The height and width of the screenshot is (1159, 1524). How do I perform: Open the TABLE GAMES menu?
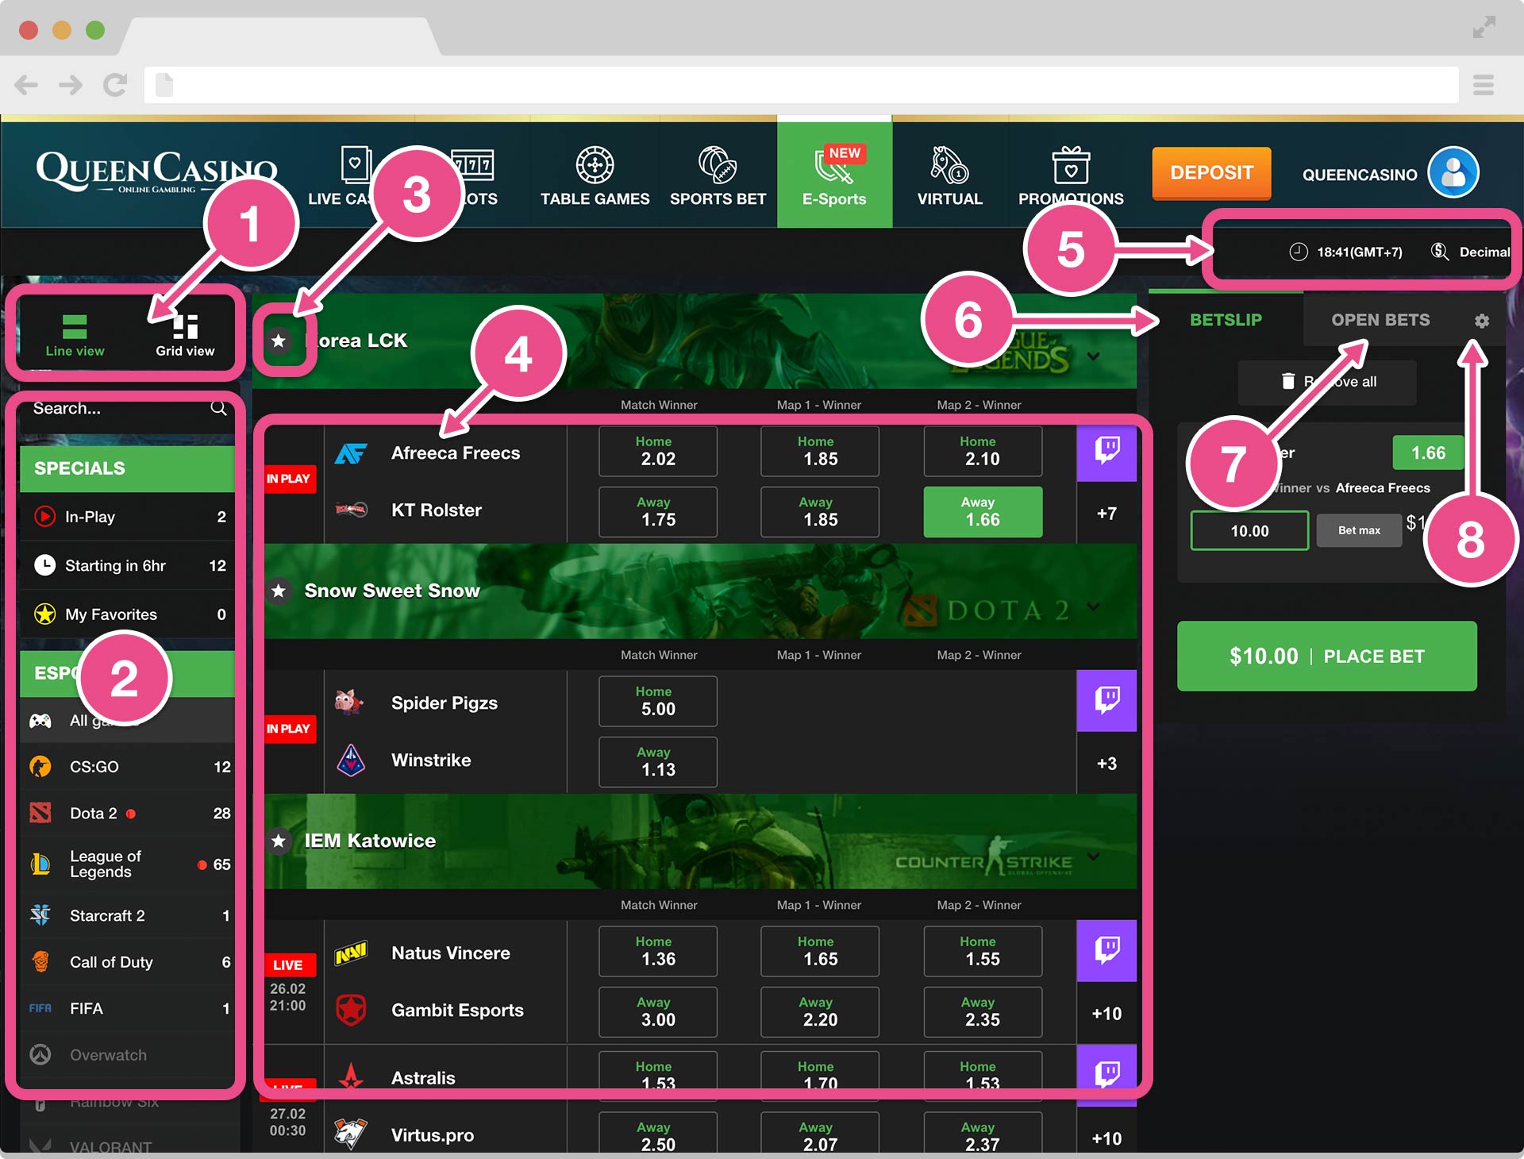tap(595, 176)
